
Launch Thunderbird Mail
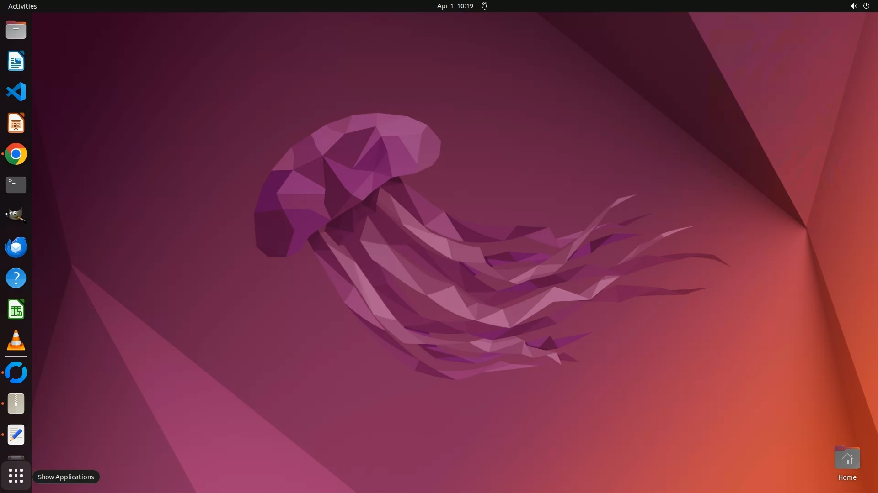click(x=16, y=247)
